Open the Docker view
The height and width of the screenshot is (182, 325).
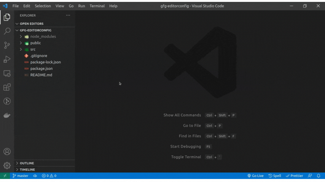[x=7, y=115]
